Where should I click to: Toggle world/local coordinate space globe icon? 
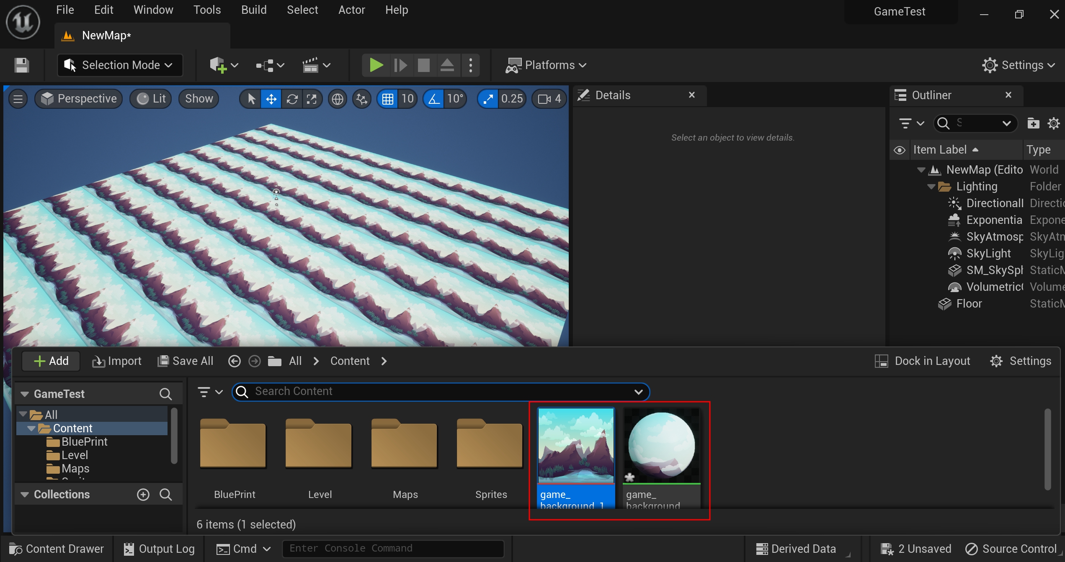click(x=338, y=99)
